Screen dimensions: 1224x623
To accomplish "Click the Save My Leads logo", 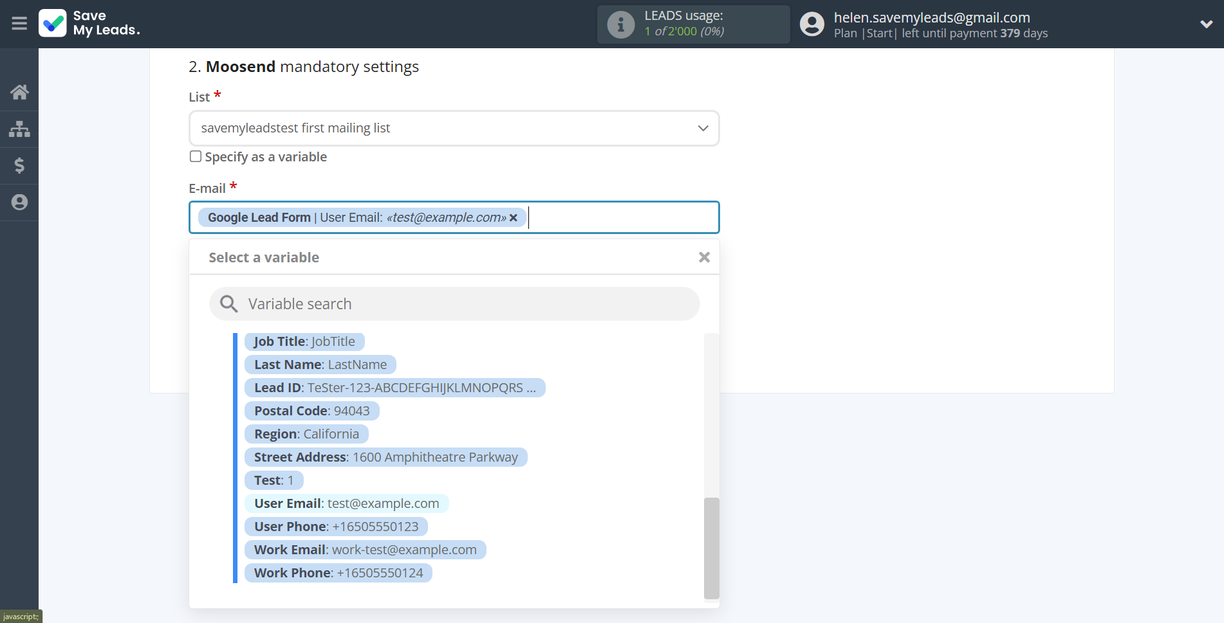I will click(x=89, y=23).
